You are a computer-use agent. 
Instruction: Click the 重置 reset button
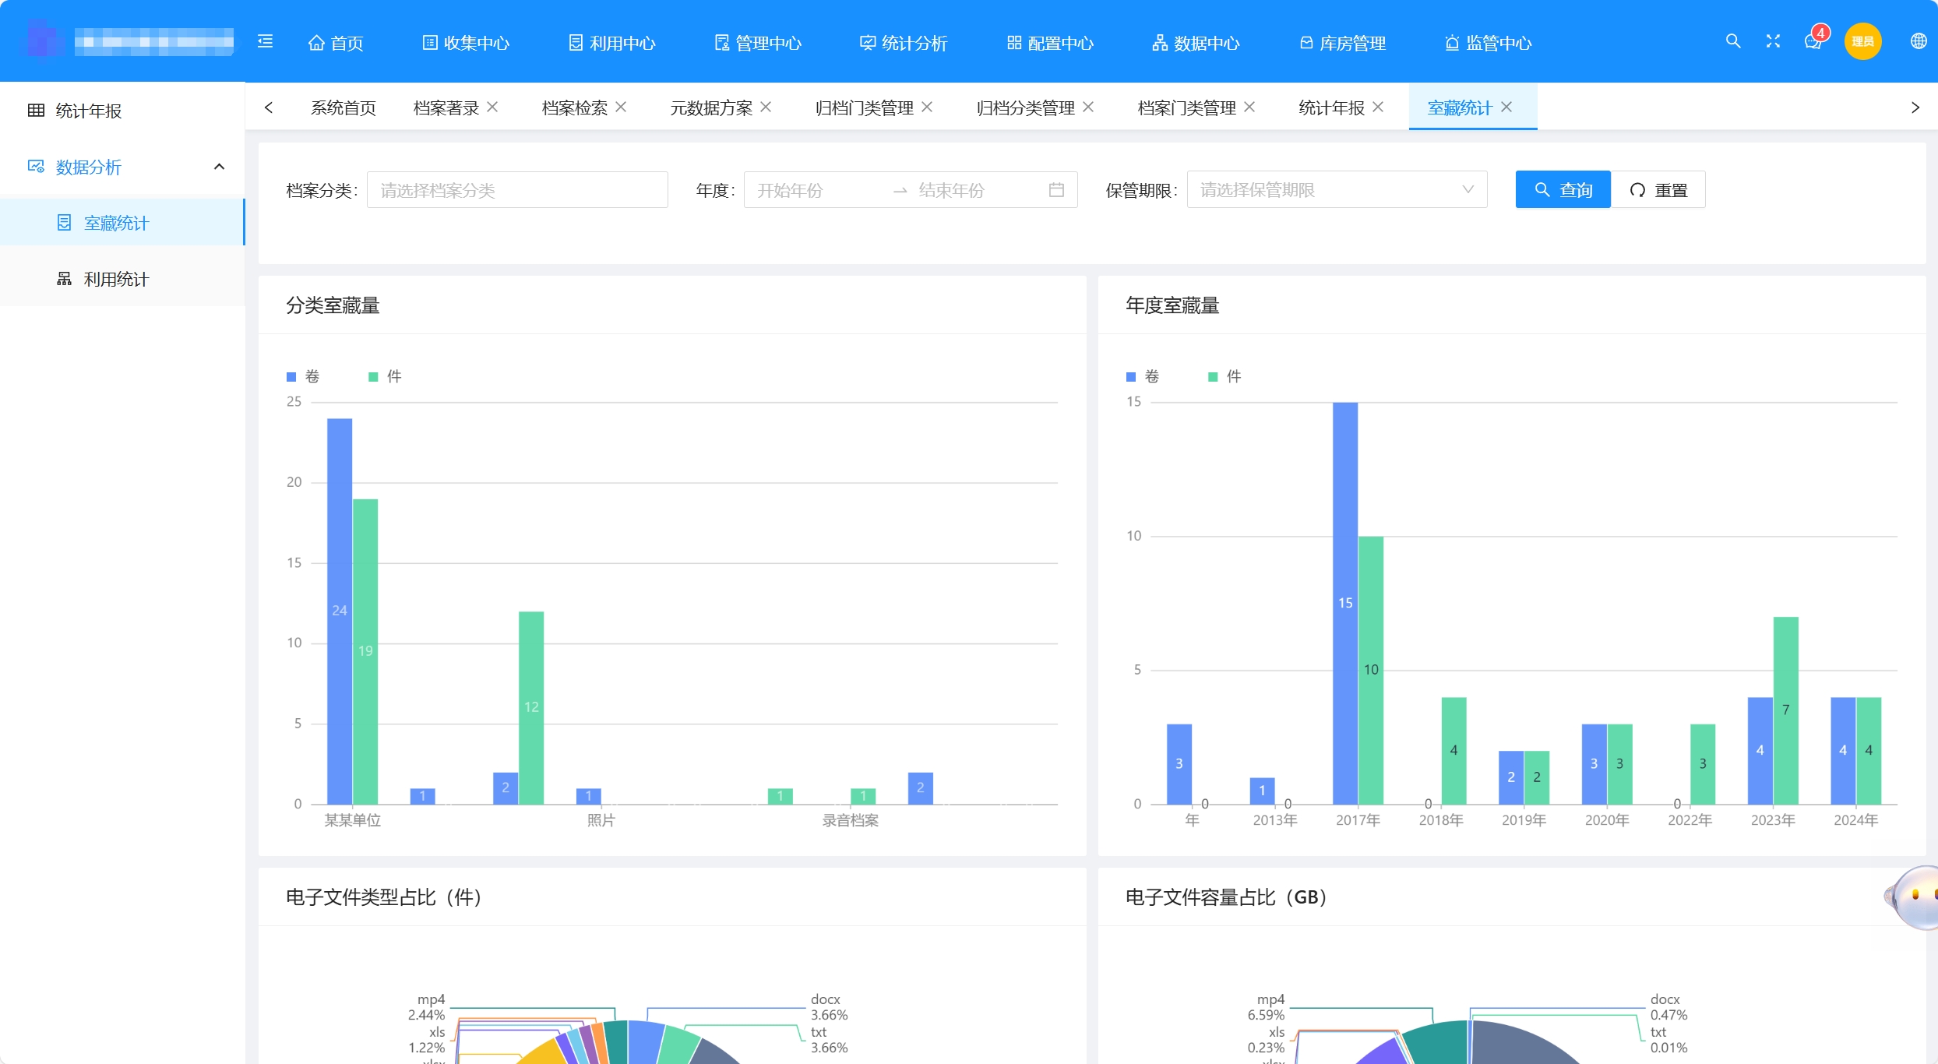click(x=1658, y=190)
